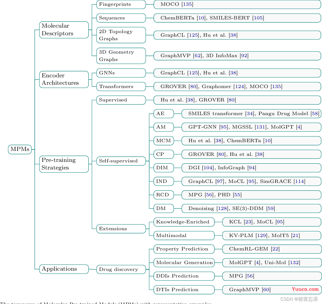The image size is (322, 304).
Task: Click the Molecular Generation box
Action: (184, 262)
